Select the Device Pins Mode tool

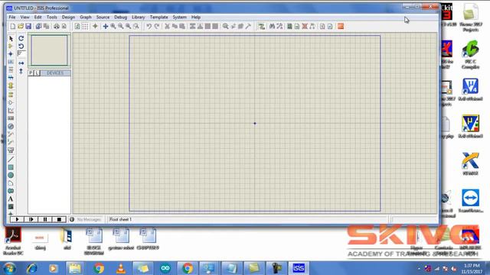pos(11,102)
